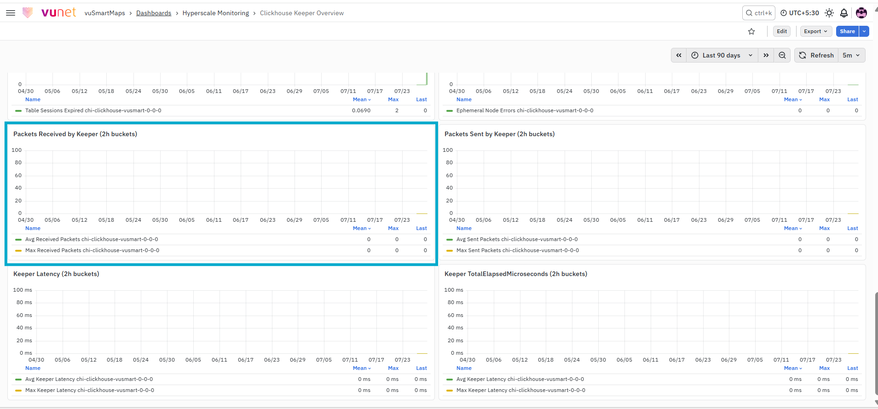The width and height of the screenshot is (878, 409).
Task: Click green swatch for Avg Sent Packets
Action: pos(450,240)
